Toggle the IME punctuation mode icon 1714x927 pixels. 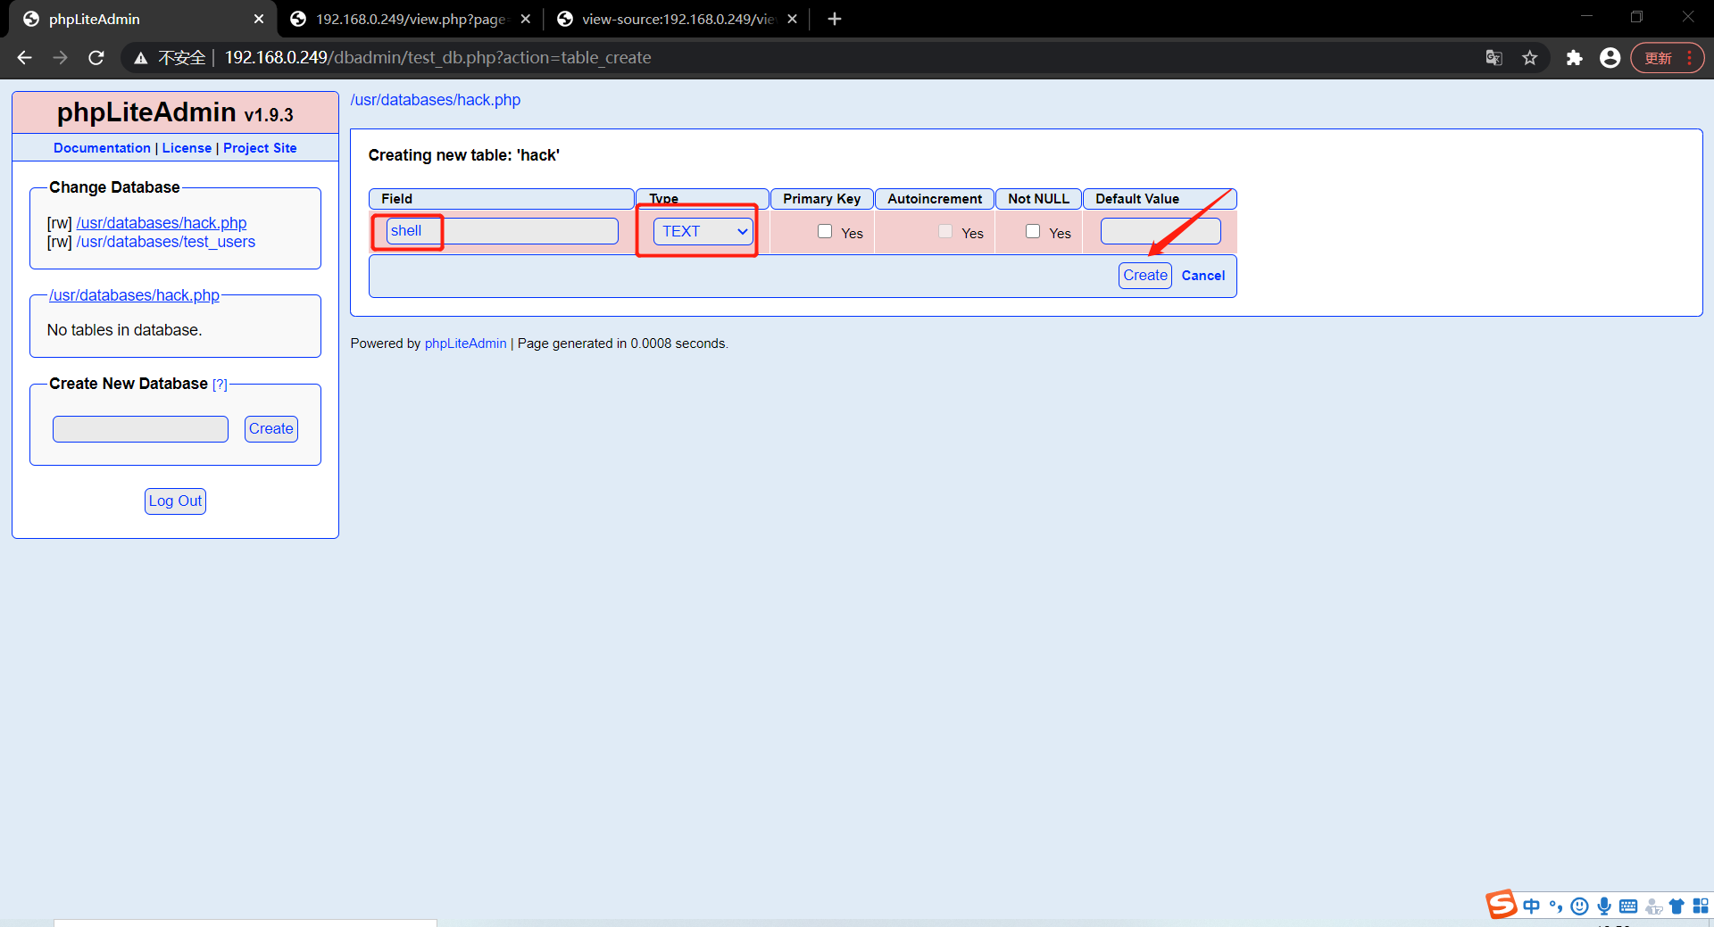point(1556,906)
